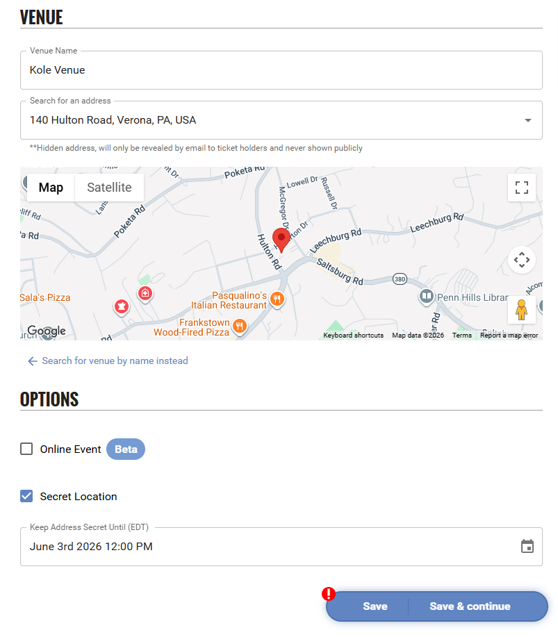Click the red hospital marker on map
The width and height of the screenshot is (558, 637).
tap(145, 293)
